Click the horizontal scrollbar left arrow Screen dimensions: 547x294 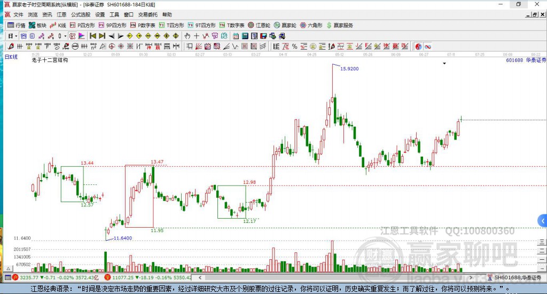coord(200,277)
